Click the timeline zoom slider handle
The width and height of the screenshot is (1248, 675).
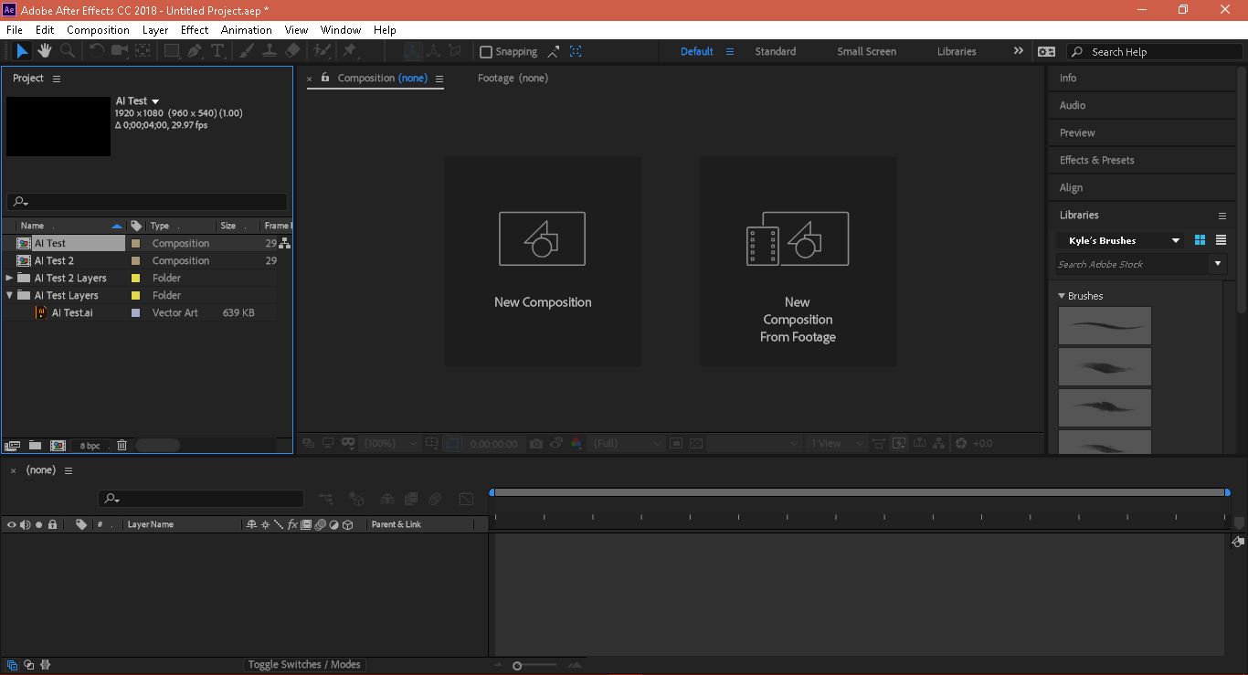[x=517, y=666]
